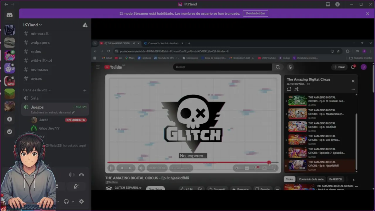The image size is (375, 211).
Task: Open playlist three-dot options menu
Action: click(353, 89)
